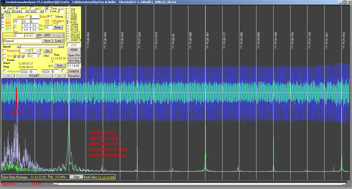Select the 256 sample size radio
Screen dimensions: 352x189
click(x=68, y=10)
